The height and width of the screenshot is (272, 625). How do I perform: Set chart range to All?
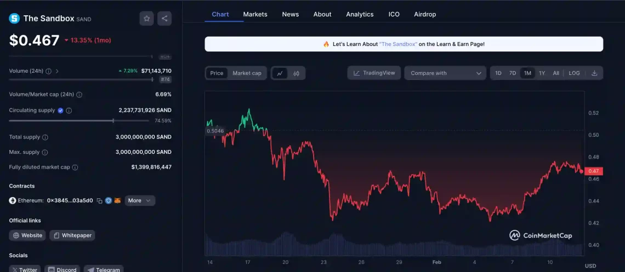(x=555, y=73)
